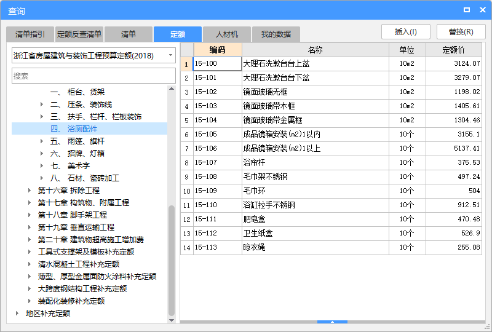Expand 大跨度钢结构工程补充定额 node
Image resolution: width=492 pixels, height=332 pixels.
[x=29, y=289]
